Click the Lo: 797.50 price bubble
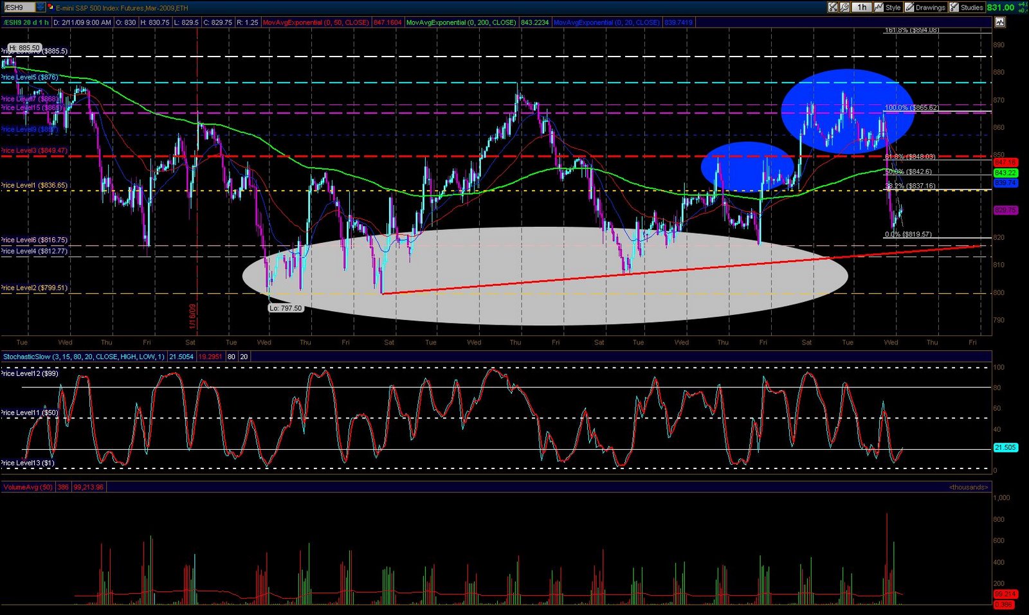Image resolution: width=1029 pixels, height=615 pixels. pyautogui.click(x=286, y=308)
